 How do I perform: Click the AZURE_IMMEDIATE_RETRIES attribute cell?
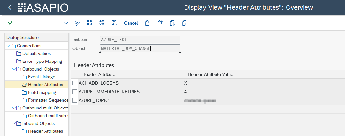click(131, 92)
